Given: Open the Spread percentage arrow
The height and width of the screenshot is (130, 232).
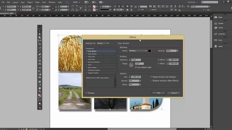Looking at the screenshot, I should [x=140, y=81].
